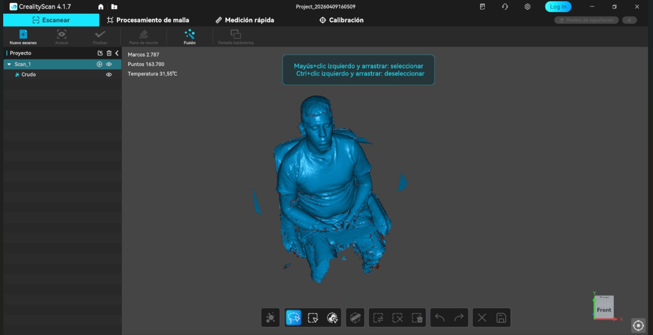Image resolution: width=653 pixels, height=335 pixels.
Task: Click the Puntos 163.700 readout
Action: pos(146,64)
